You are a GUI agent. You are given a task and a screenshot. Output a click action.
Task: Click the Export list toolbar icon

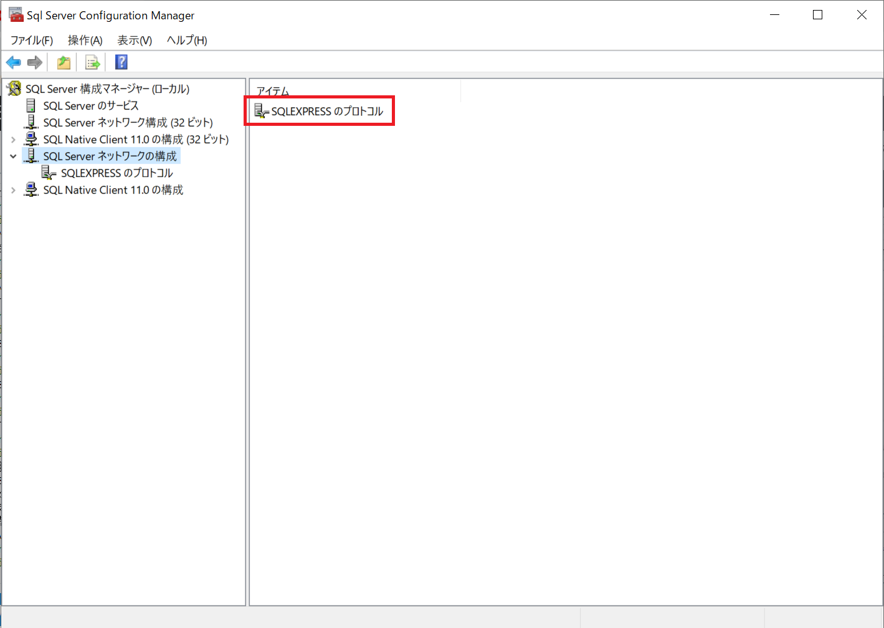[x=92, y=62]
